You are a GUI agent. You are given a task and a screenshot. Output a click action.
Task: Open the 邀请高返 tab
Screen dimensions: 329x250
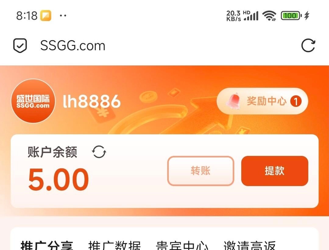(x=250, y=245)
